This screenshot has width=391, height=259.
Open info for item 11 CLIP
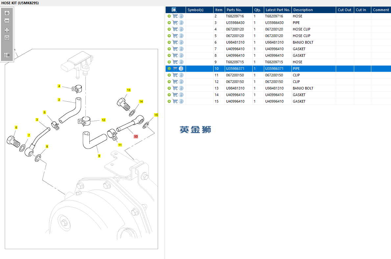tap(181, 75)
